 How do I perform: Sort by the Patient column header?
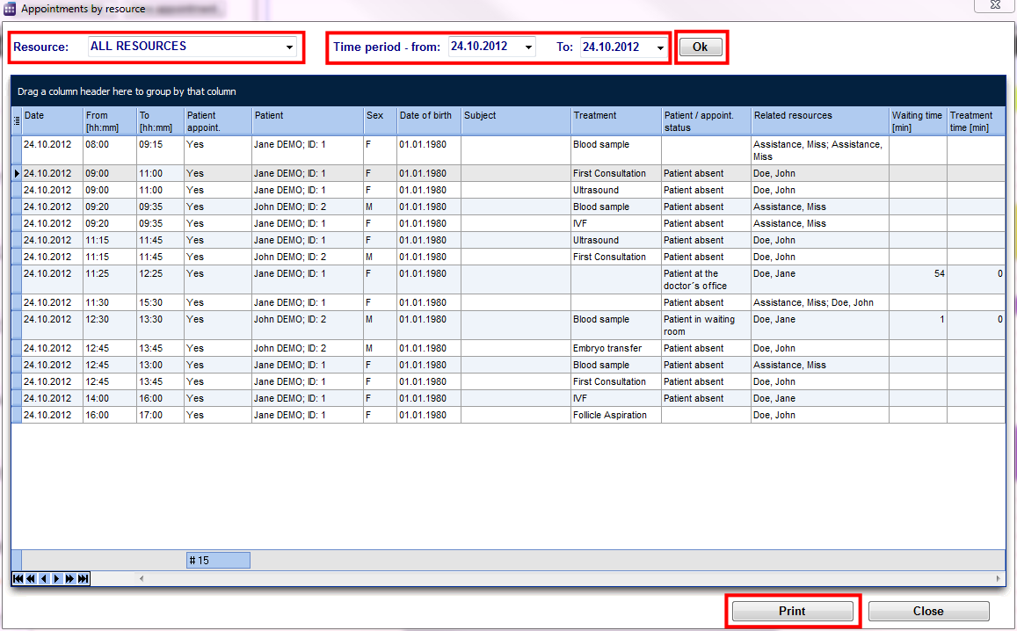coord(308,120)
